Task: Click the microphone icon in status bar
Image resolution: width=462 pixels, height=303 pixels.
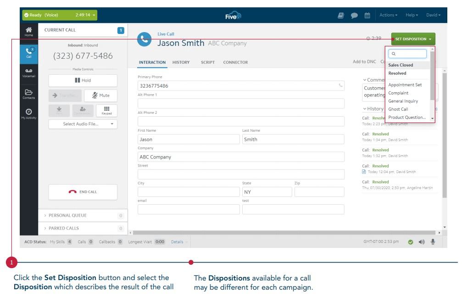Action: (x=433, y=242)
